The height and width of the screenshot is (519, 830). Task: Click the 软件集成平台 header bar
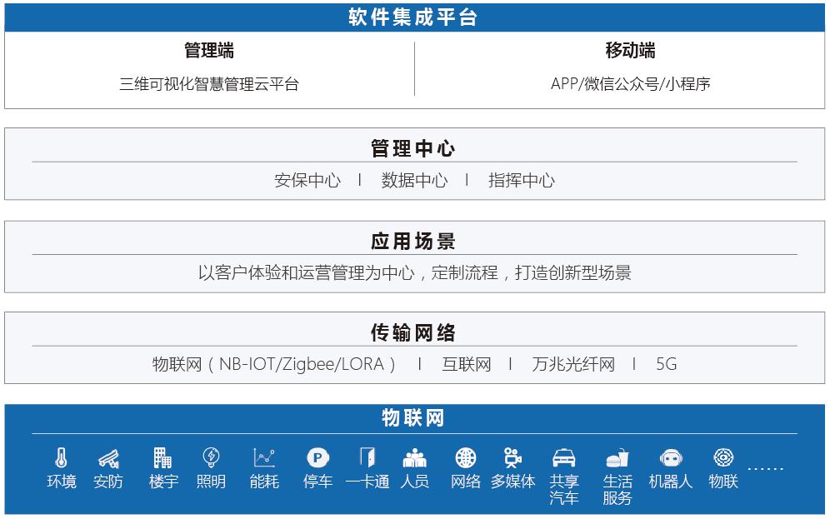414,17
